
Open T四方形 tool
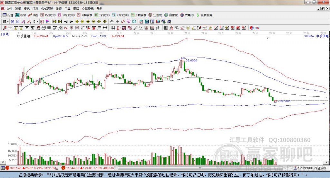(102, 15)
